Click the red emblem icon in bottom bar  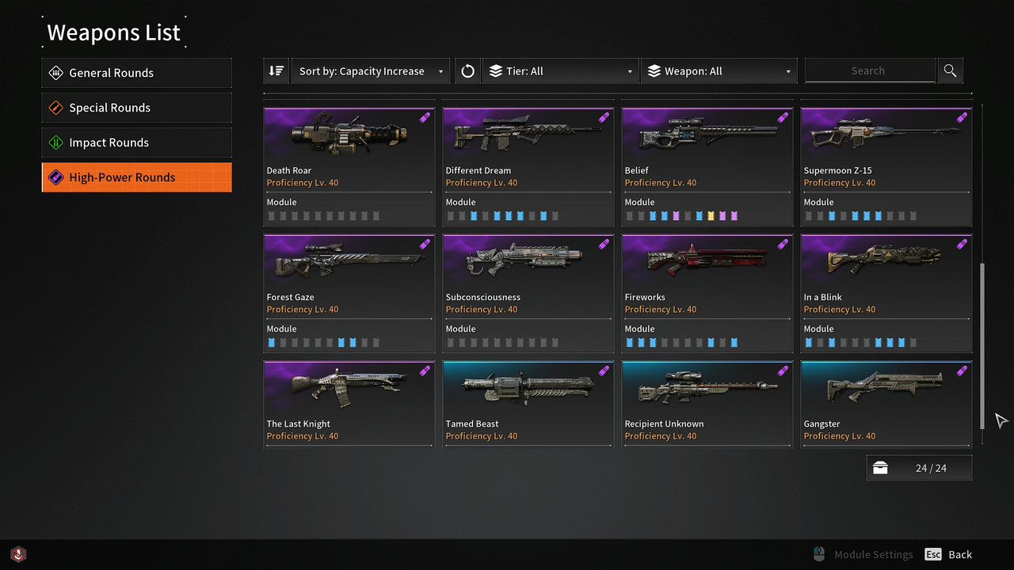tap(19, 554)
